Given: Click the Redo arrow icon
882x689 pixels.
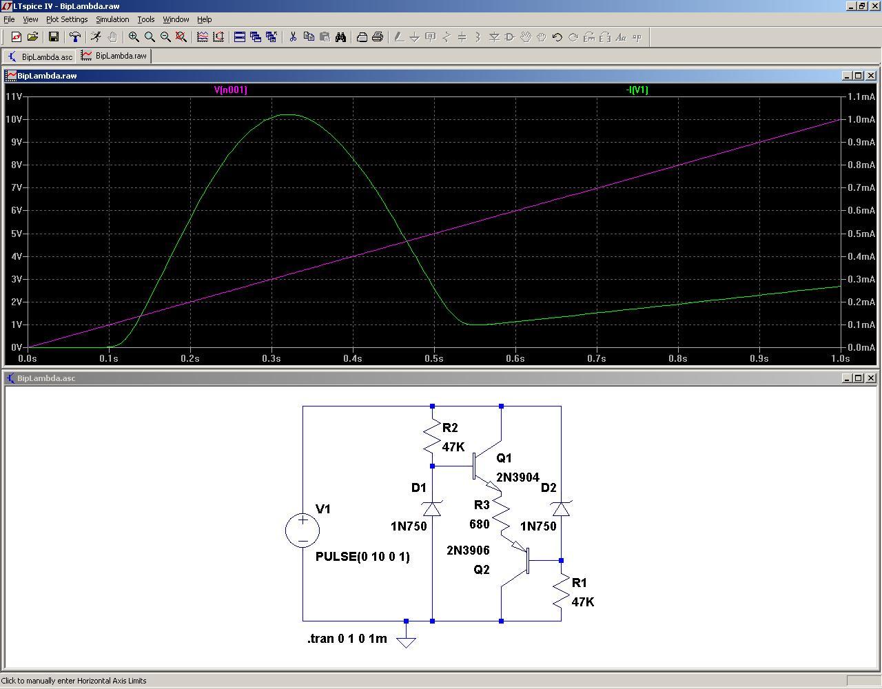Looking at the screenshot, I should (x=573, y=37).
